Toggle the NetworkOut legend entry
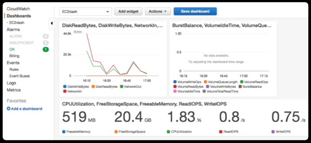This screenshot has width=311, height=143. [131, 87]
